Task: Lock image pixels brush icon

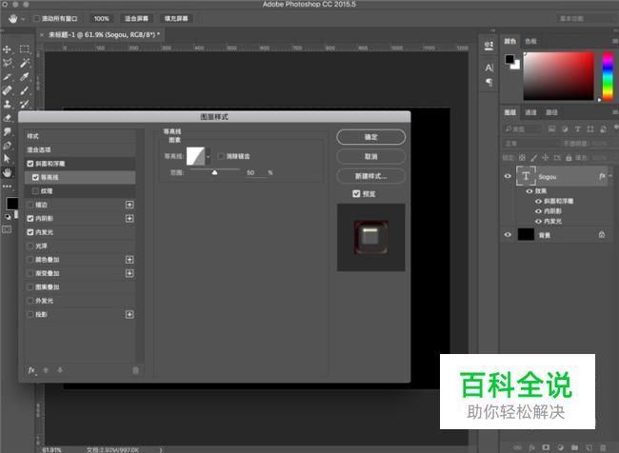Action: pyautogui.click(x=533, y=157)
